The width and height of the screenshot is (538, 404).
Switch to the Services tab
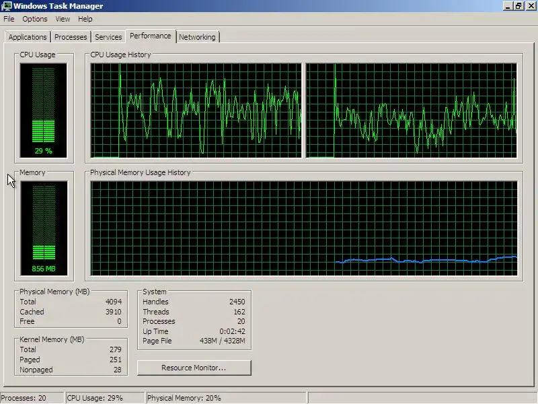coord(108,37)
